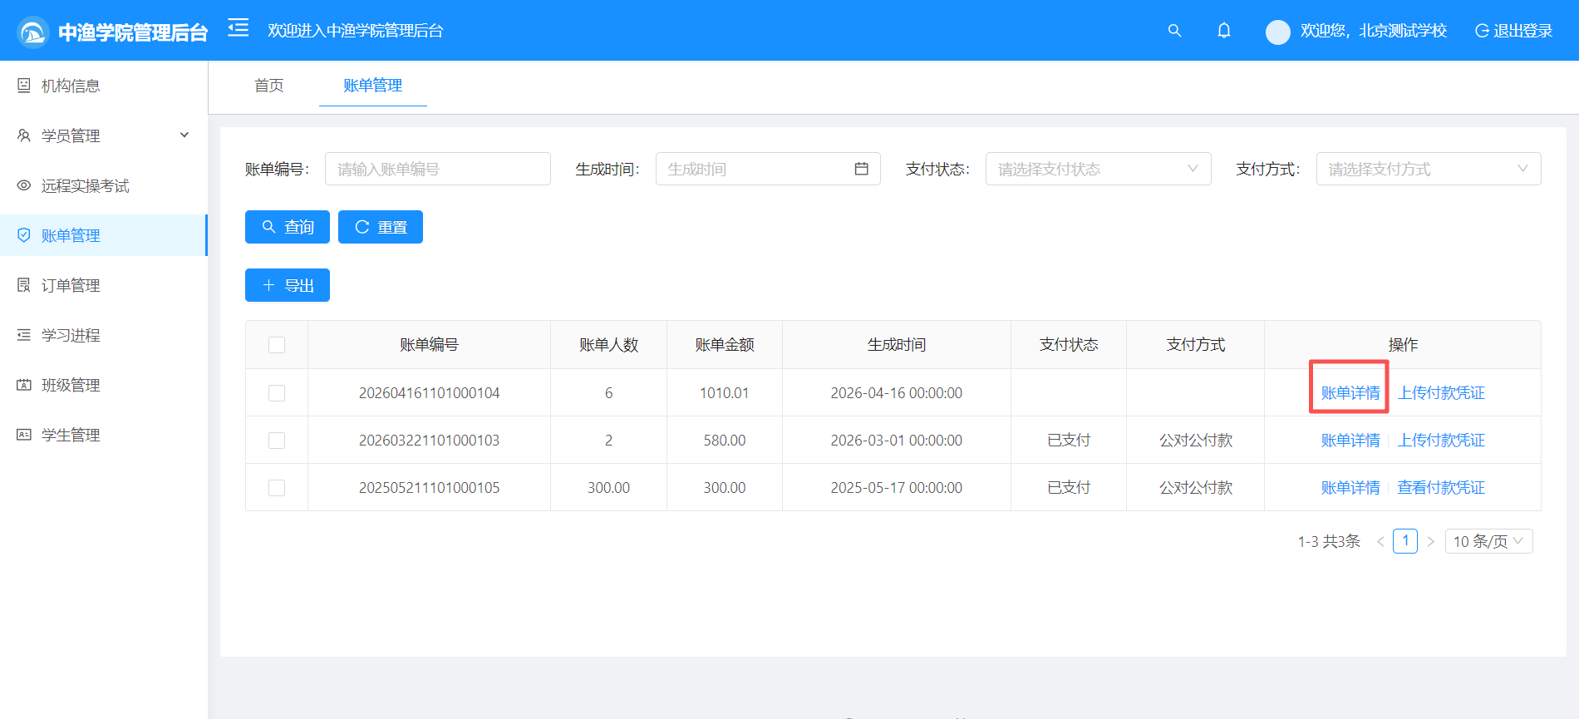Expand the 学员管理 sidebar menu

104,135
